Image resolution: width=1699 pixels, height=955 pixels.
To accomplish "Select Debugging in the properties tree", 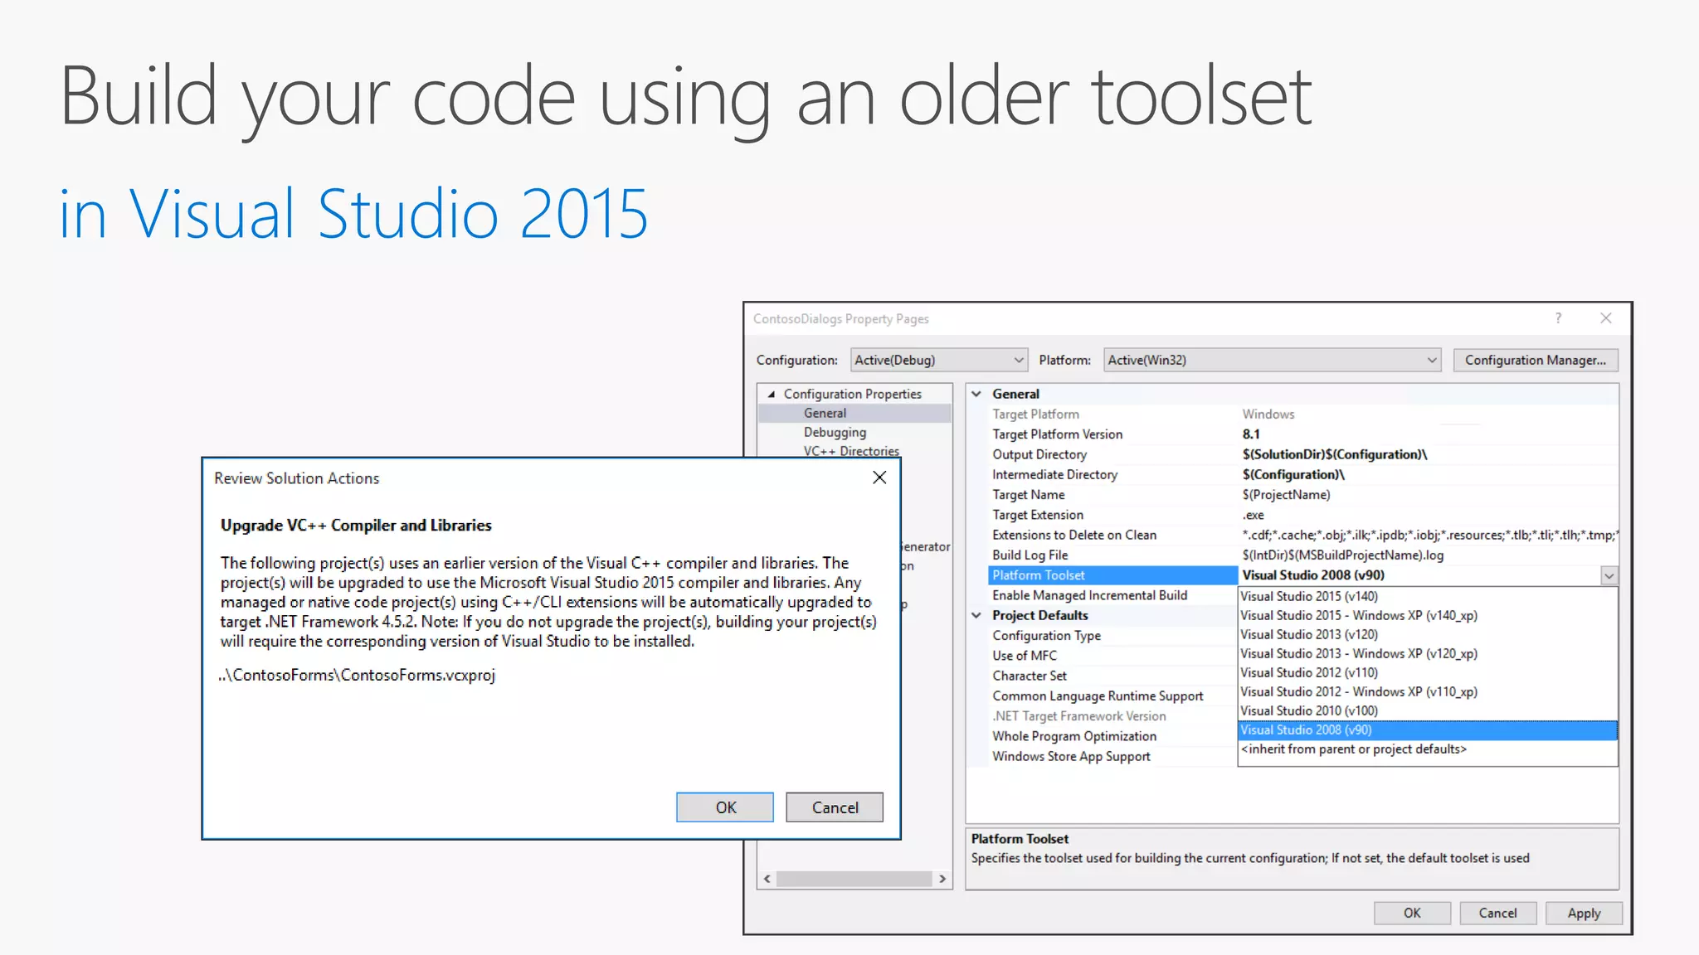I will point(835,432).
